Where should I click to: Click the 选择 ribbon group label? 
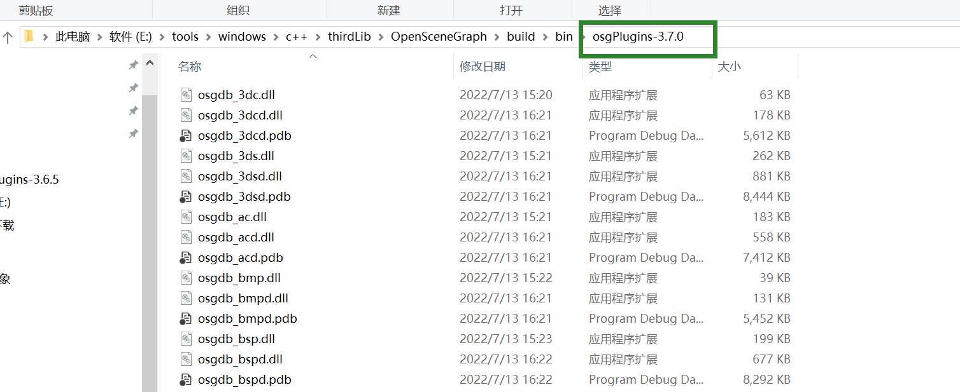click(609, 10)
